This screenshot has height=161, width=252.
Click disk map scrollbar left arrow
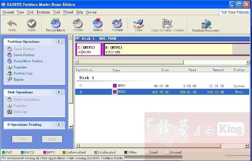pos(77,62)
